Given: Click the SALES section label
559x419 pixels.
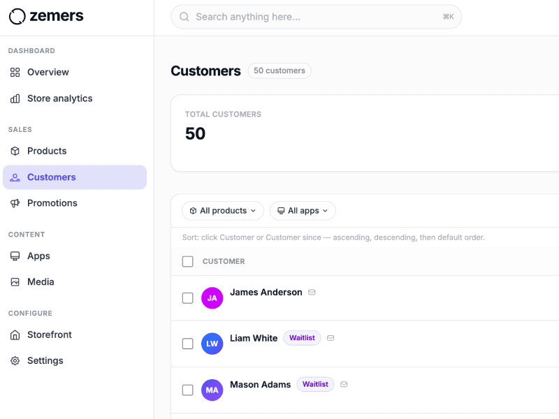Looking at the screenshot, I should tap(20, 130).
